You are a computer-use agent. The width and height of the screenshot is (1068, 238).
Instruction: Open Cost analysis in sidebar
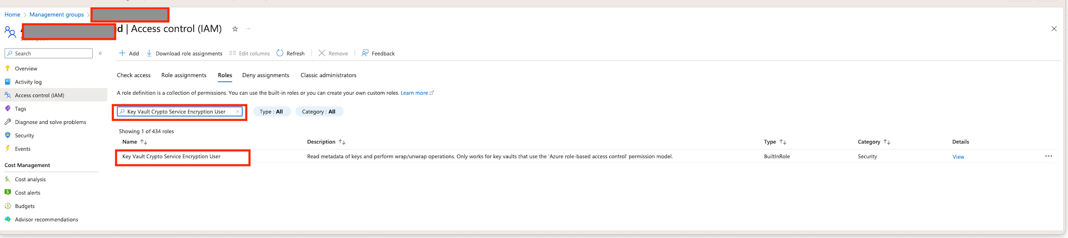point(30,179)
